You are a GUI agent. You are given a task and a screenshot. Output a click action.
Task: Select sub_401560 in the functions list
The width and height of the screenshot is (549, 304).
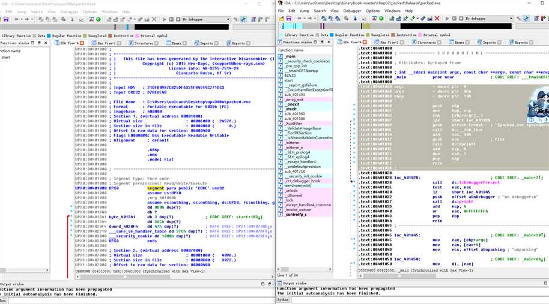[295, 113]
